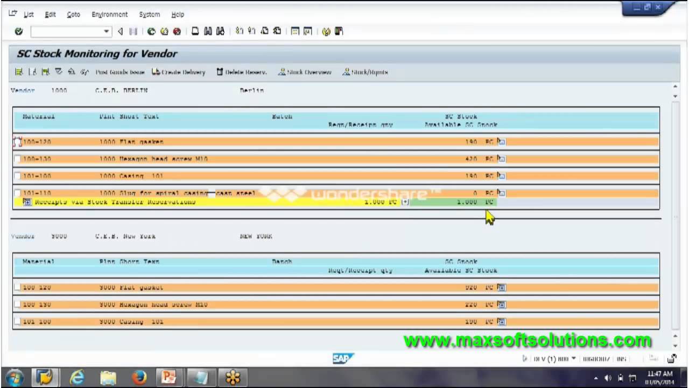
Task: Open the System menu
Action: click(x=149, y=15)
